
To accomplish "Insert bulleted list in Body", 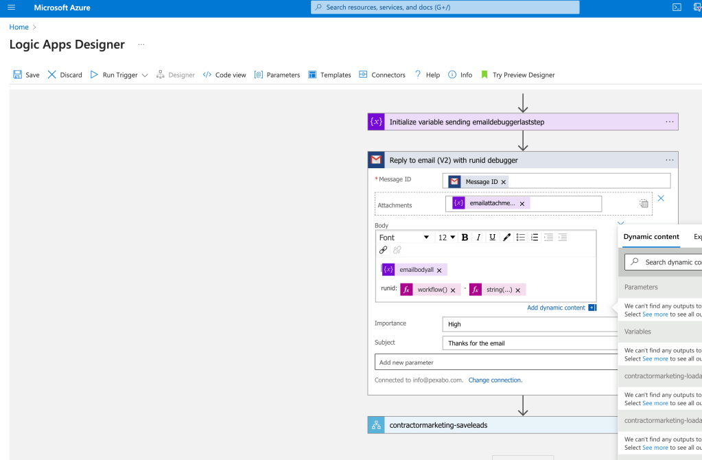I will click(x=520, y=238).
